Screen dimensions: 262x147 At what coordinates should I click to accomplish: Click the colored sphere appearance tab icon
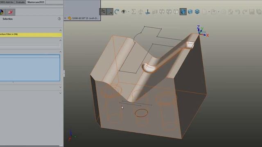tap(2, 12)
